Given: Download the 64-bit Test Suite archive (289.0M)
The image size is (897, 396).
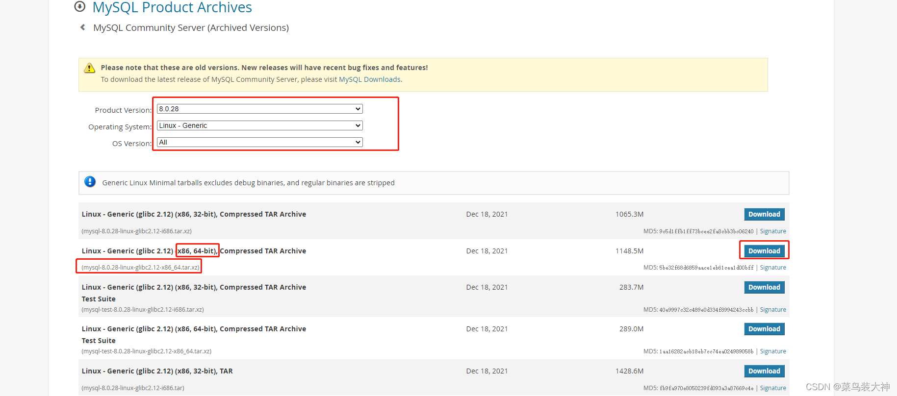Looking at the screenshot, I should [764, 329].
